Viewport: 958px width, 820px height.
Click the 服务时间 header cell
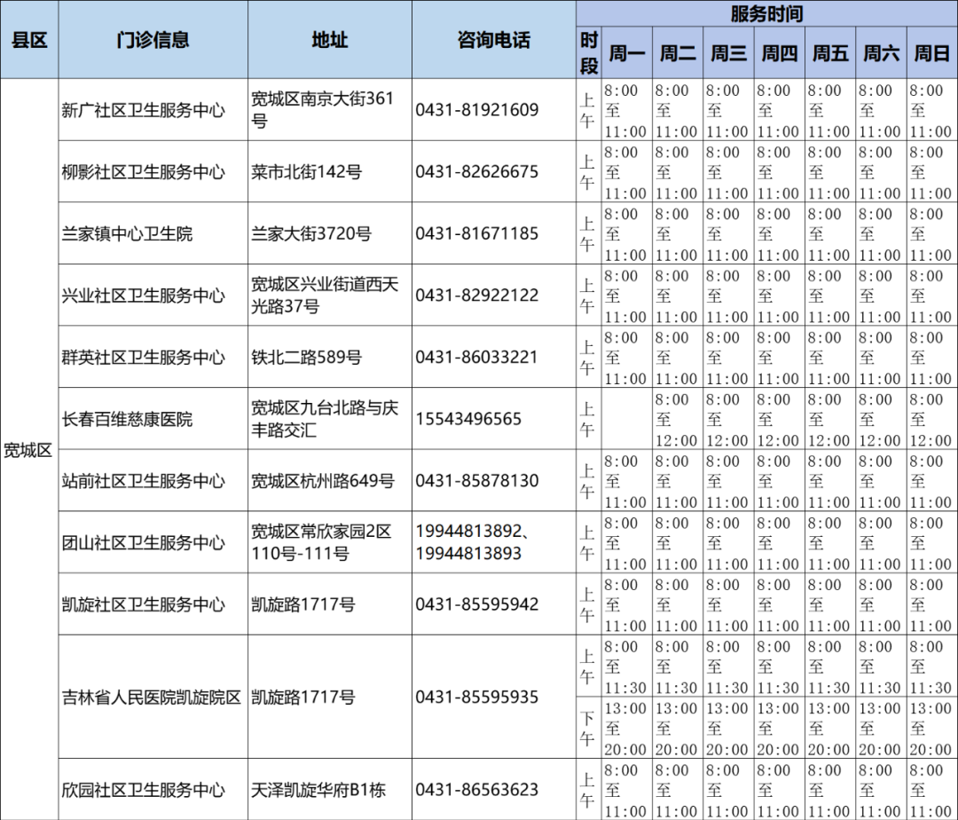[x=766, y=13]
